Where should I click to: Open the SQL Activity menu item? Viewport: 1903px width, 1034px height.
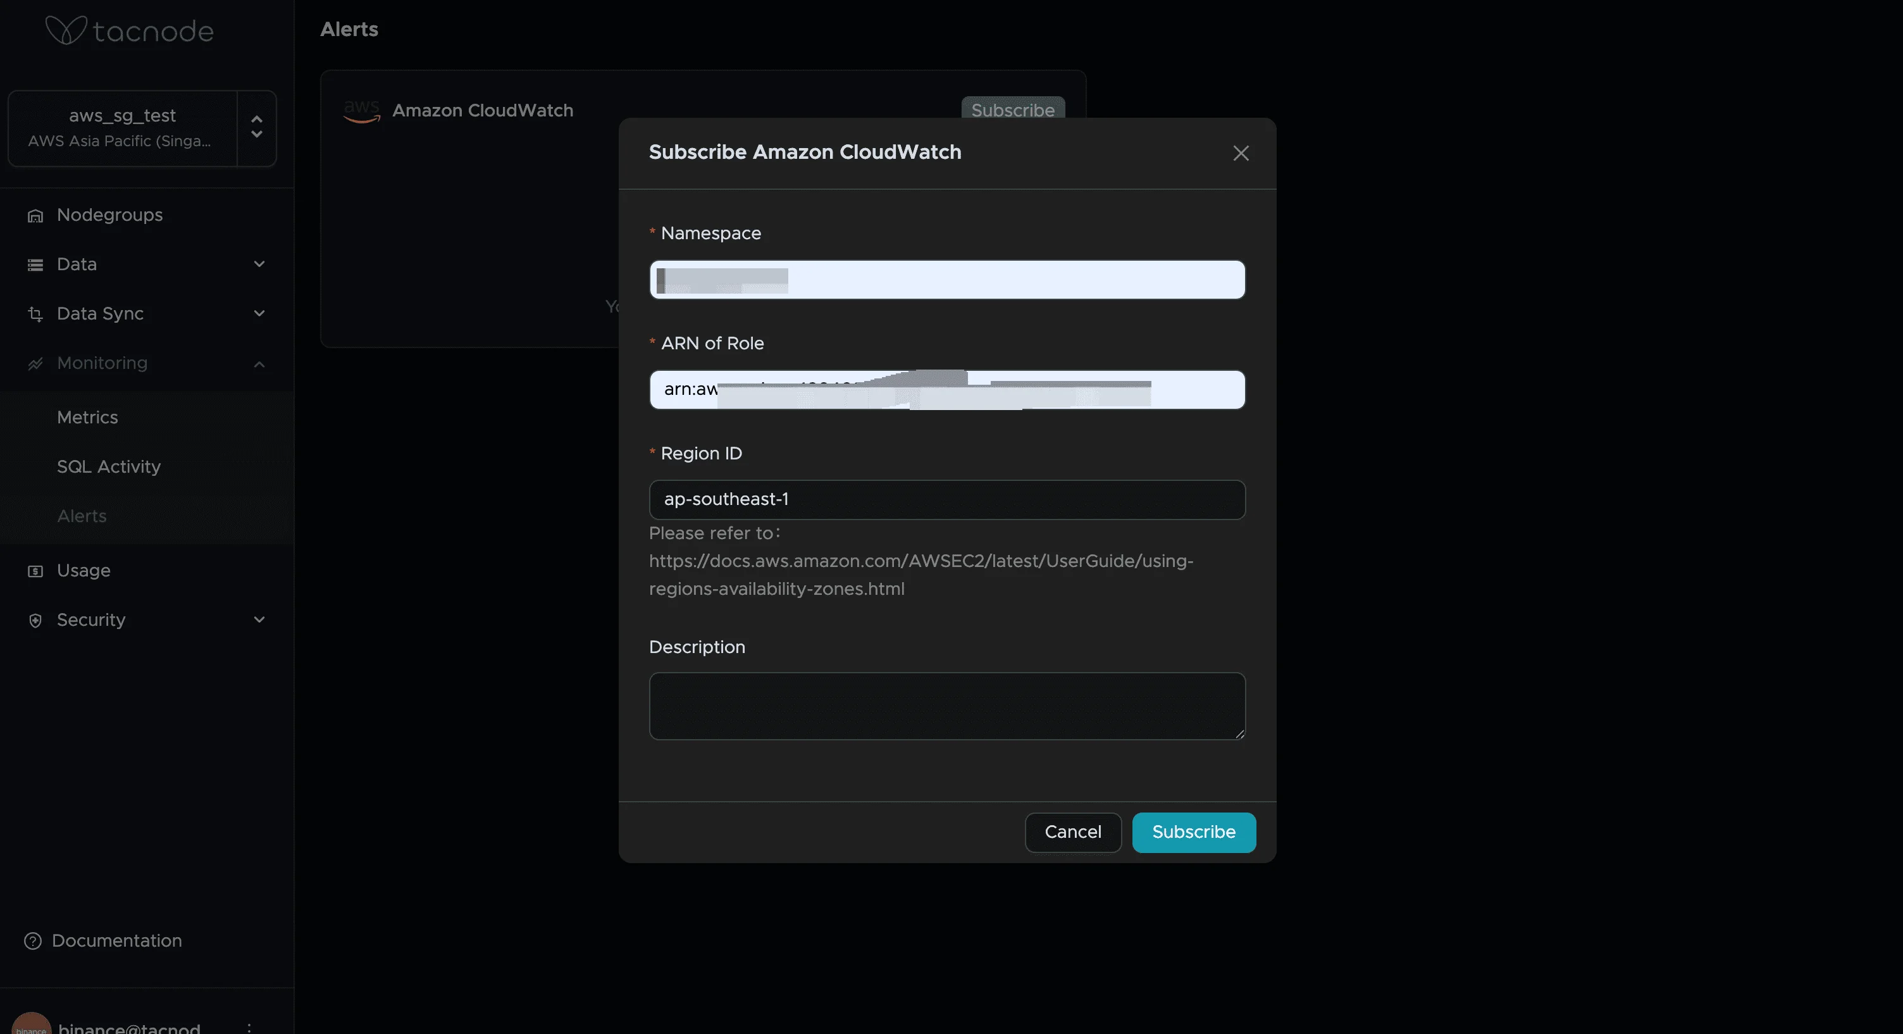pyautogui.click(x=109, y=467)
